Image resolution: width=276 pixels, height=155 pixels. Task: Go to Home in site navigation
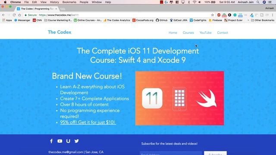pos(173,33)
